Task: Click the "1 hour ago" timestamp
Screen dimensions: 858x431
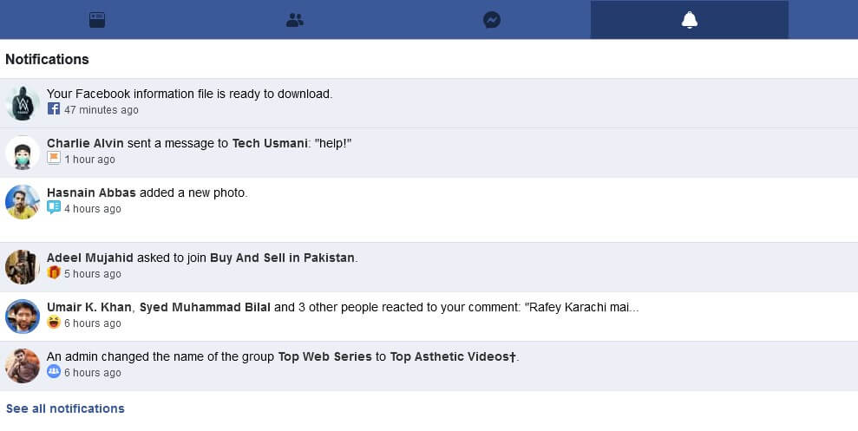Action: (x=89, y=160)
